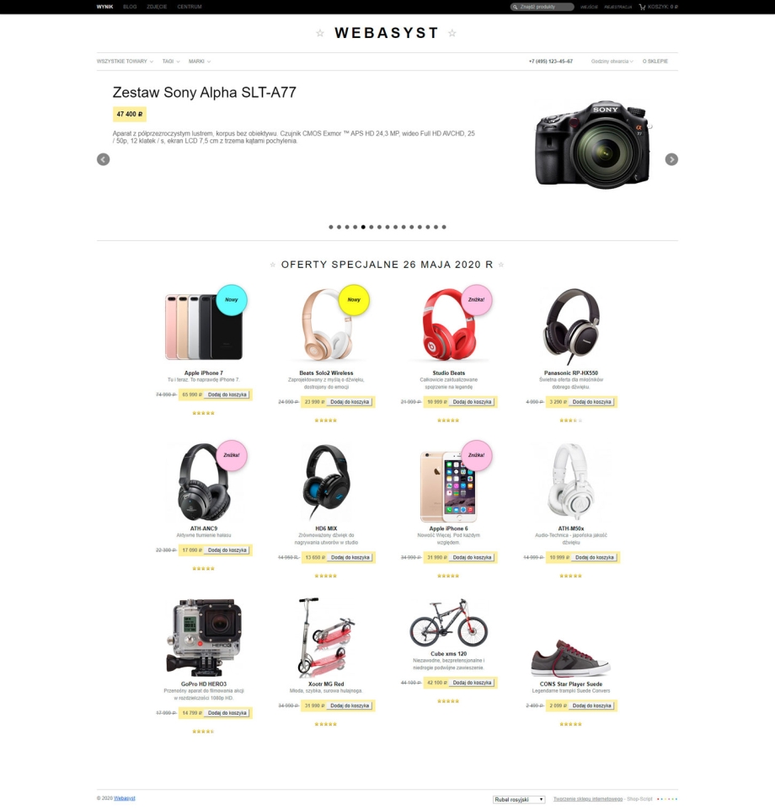Select the currently active slider dot
775x810 pixels.
pyautogui.click(x=363, y=227)
